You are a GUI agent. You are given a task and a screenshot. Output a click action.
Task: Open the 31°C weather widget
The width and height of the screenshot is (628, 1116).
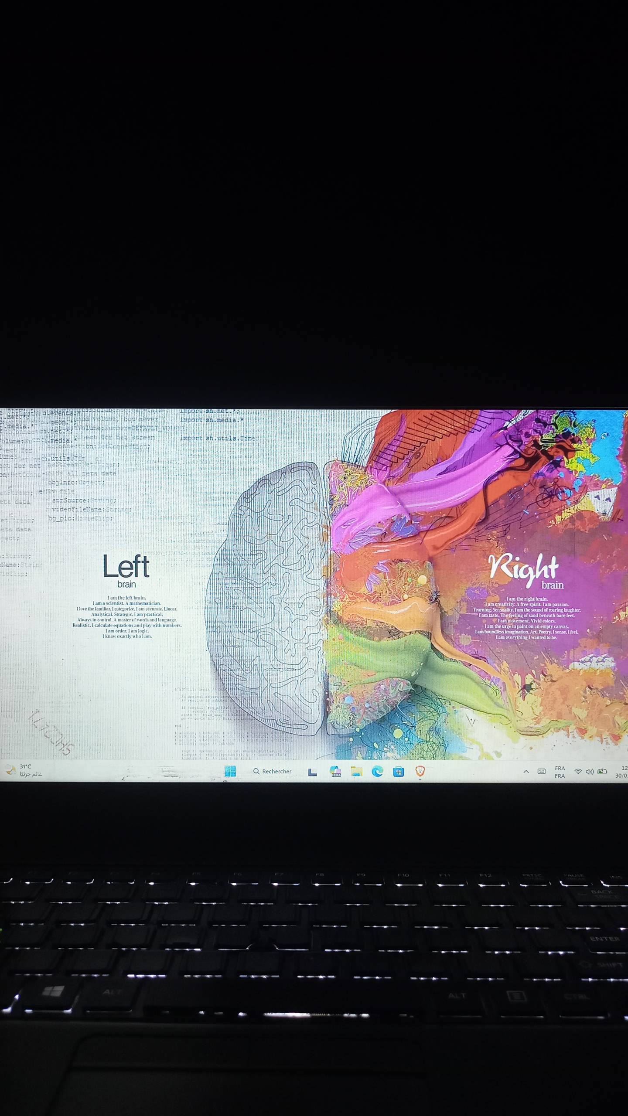(24, 770)
